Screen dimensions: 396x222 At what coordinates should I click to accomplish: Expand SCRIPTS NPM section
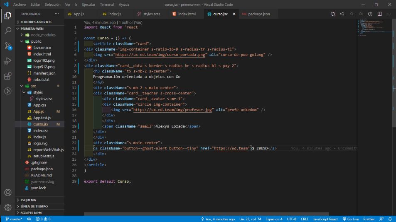(x=39, y=213)
